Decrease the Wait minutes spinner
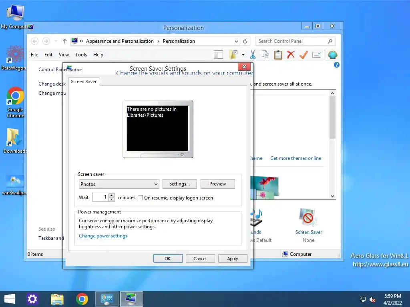This screenshot has height=307, width=410. tap(112, 199)
